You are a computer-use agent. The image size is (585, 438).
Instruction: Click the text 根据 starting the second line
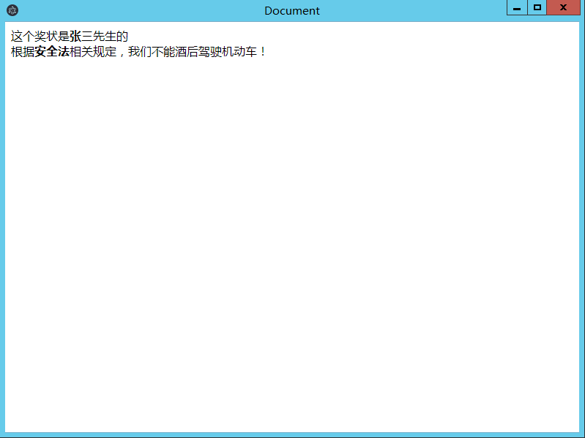(23, 52)
